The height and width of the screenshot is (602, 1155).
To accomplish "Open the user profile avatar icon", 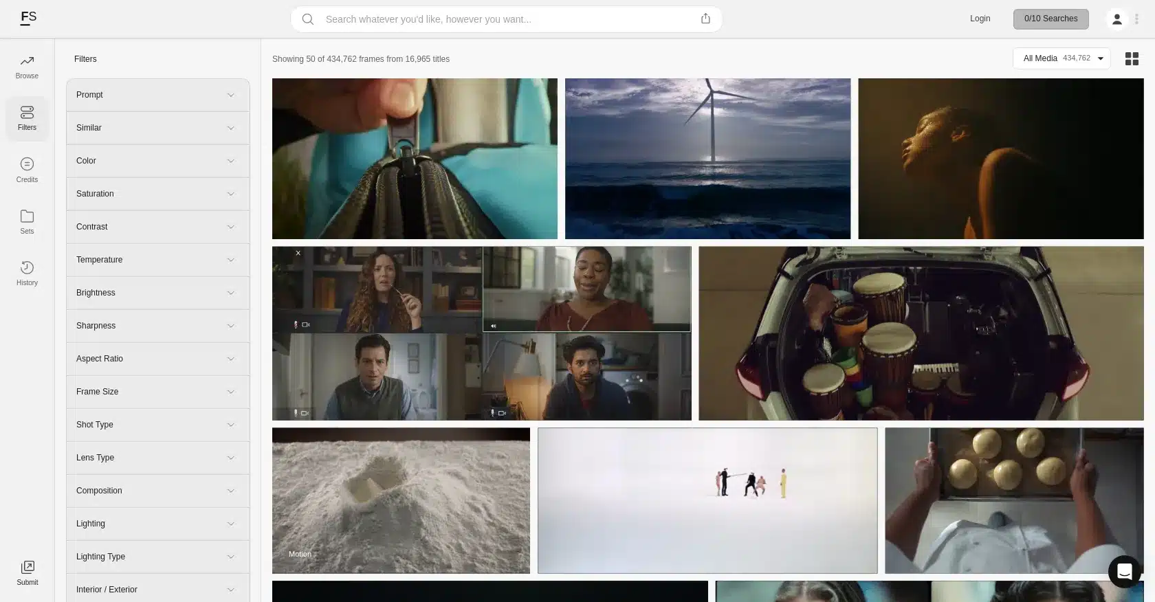I will coord(1117,19).
